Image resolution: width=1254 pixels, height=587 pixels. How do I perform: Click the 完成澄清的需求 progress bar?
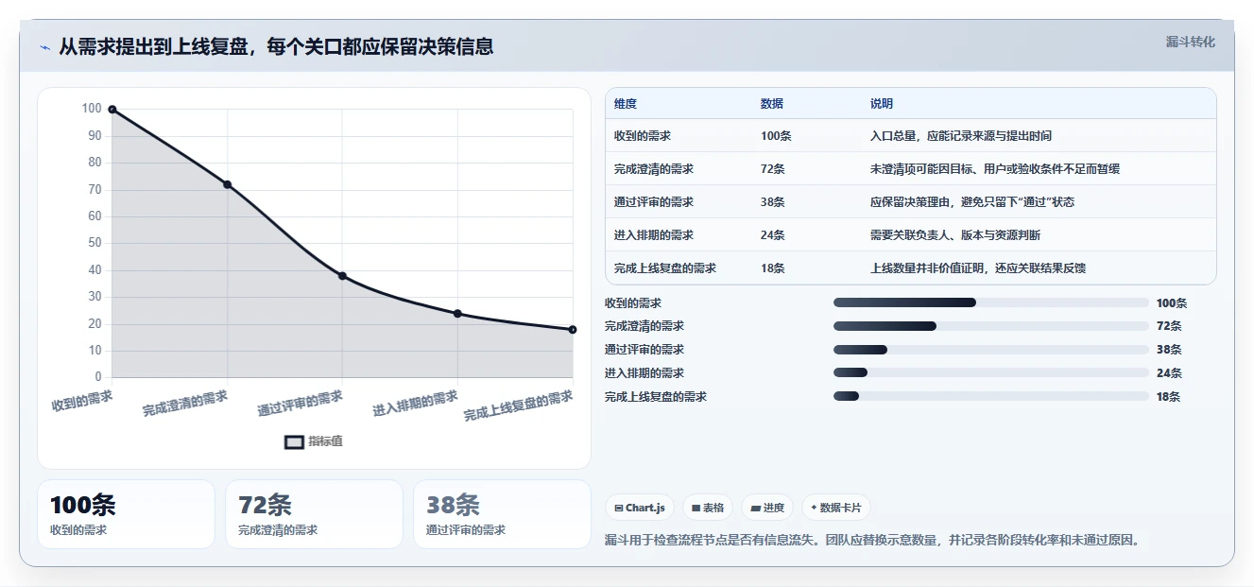[990, 326]
